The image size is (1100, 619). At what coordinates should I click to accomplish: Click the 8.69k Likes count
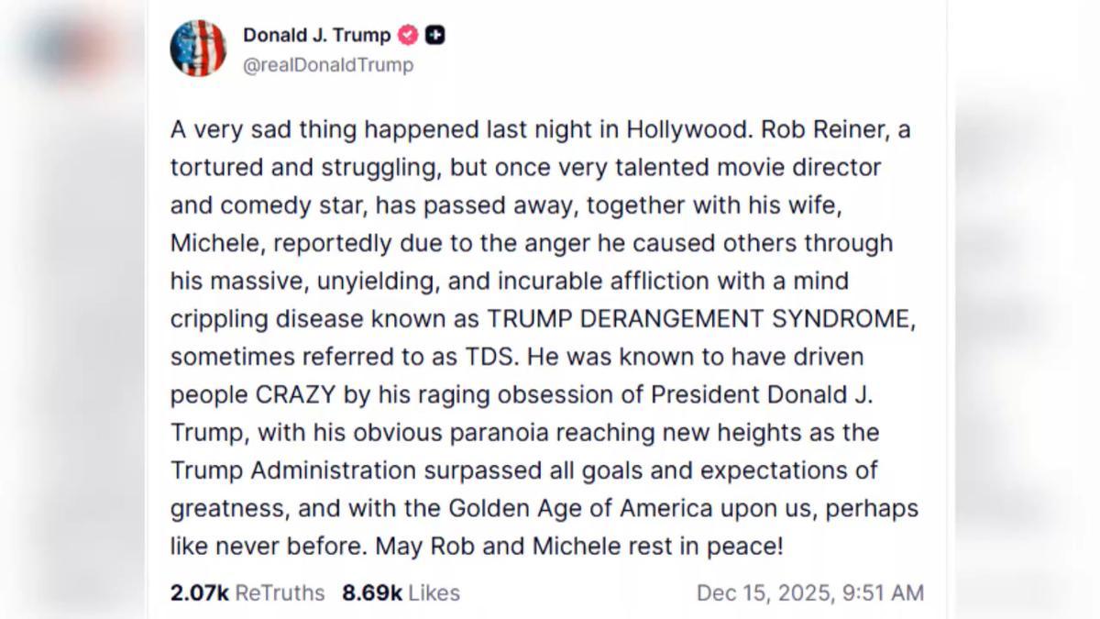click(x=372, y=593)
